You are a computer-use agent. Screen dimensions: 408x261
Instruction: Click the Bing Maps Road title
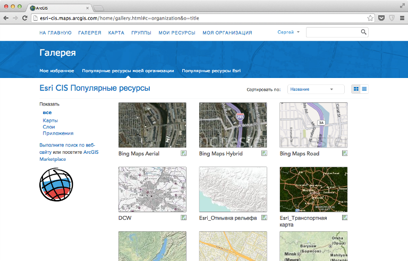[x=299, y=154]
